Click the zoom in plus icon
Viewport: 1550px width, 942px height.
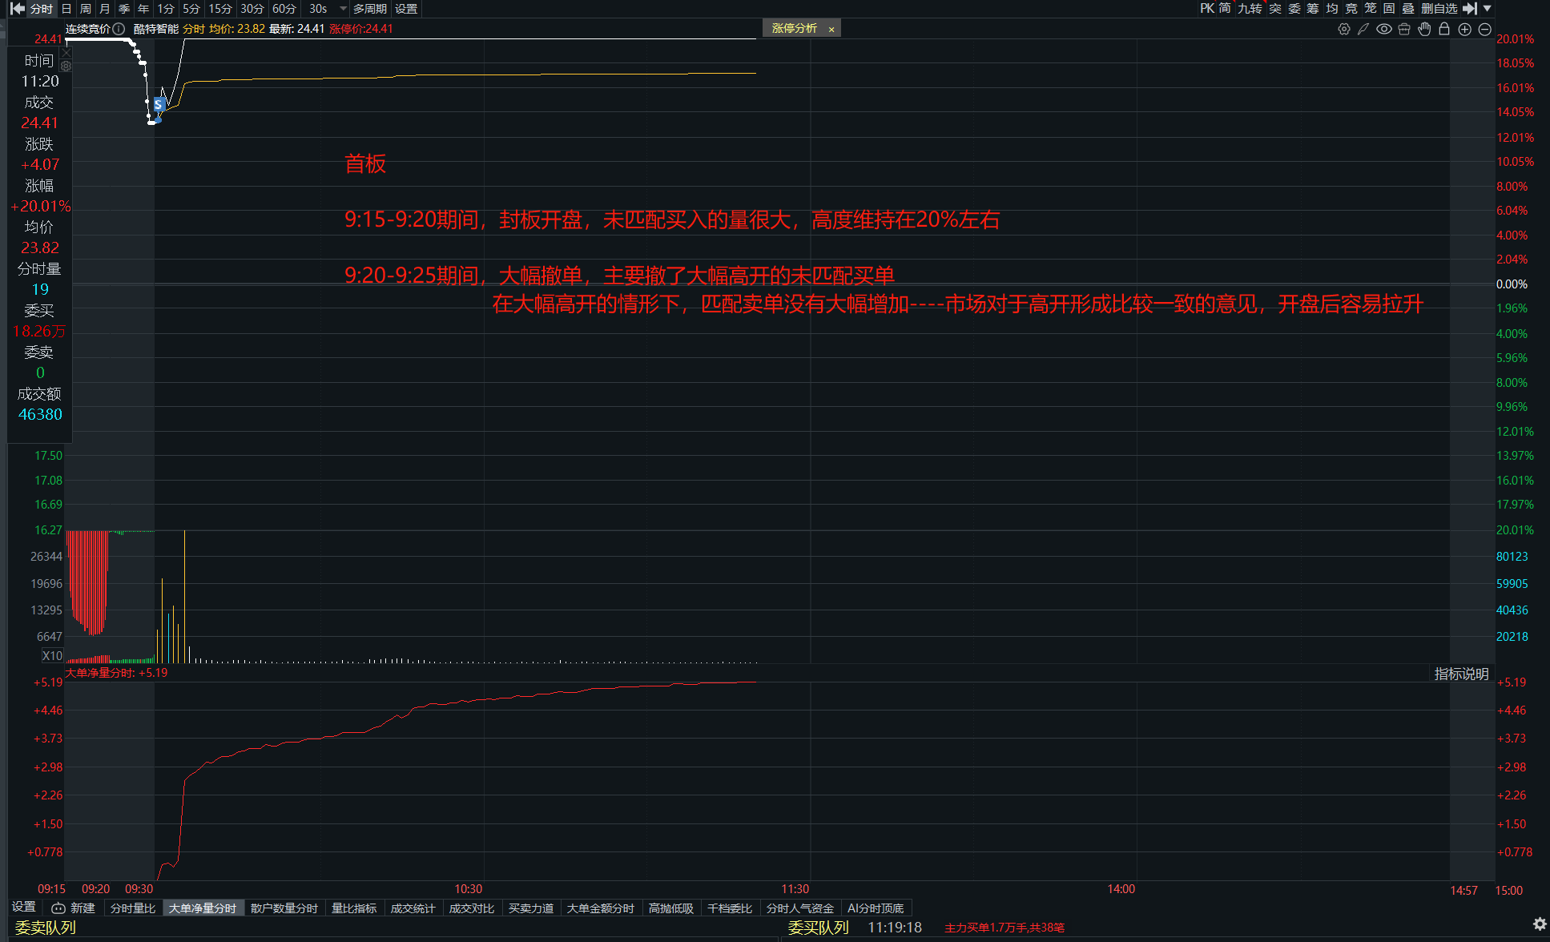1464,29
